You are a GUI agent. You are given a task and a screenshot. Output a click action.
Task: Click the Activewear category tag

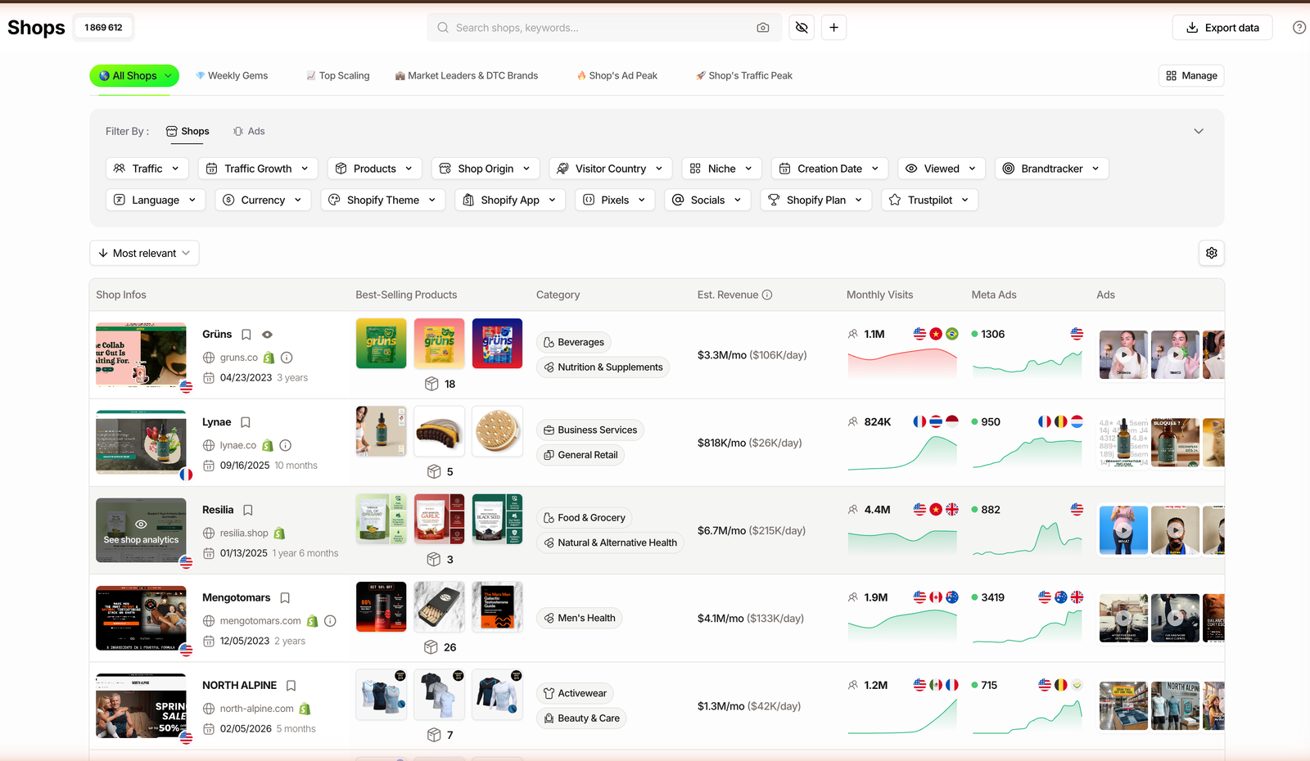click(x=576, y=693)
